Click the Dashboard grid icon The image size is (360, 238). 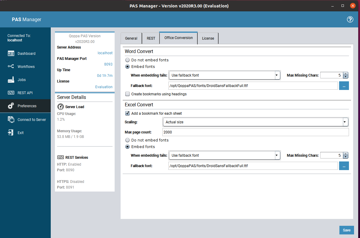pos(11,54)
